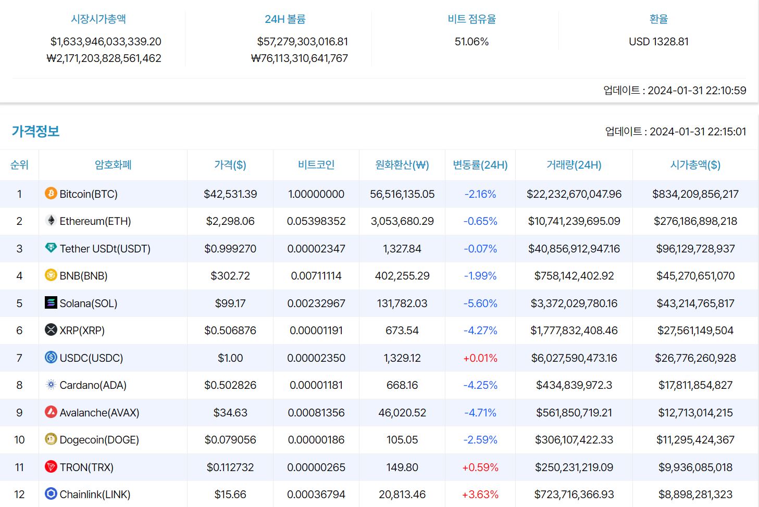Open the Chainlink(LINK) coin link
The height and width of the screenshot is (507, 759).
pyautogui.click(x=95, y=495)
